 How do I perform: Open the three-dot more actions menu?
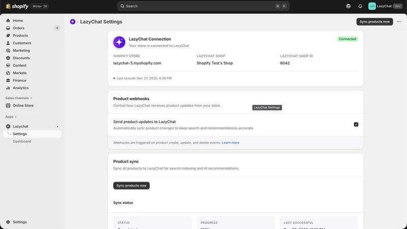(399, 22)
